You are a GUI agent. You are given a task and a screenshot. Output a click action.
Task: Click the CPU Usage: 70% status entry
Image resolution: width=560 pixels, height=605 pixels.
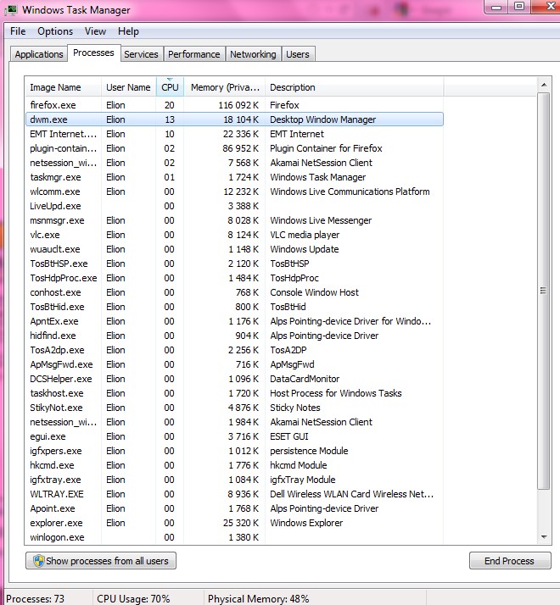pyautogui.click(x=133, y=598)
